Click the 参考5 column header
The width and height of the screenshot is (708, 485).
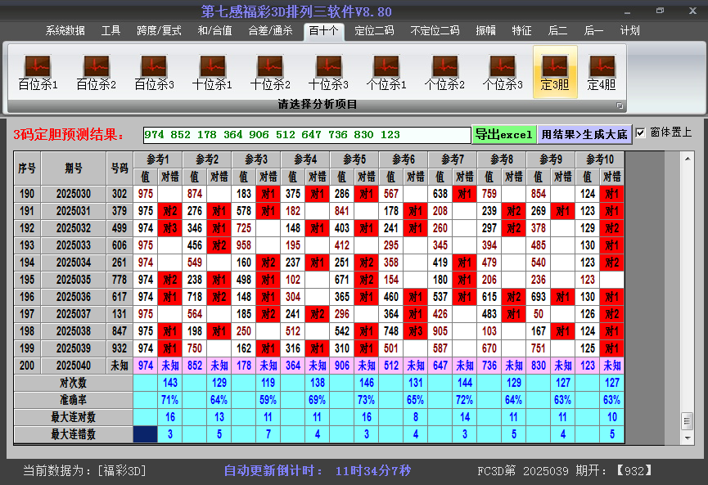[x=354, y=159]
